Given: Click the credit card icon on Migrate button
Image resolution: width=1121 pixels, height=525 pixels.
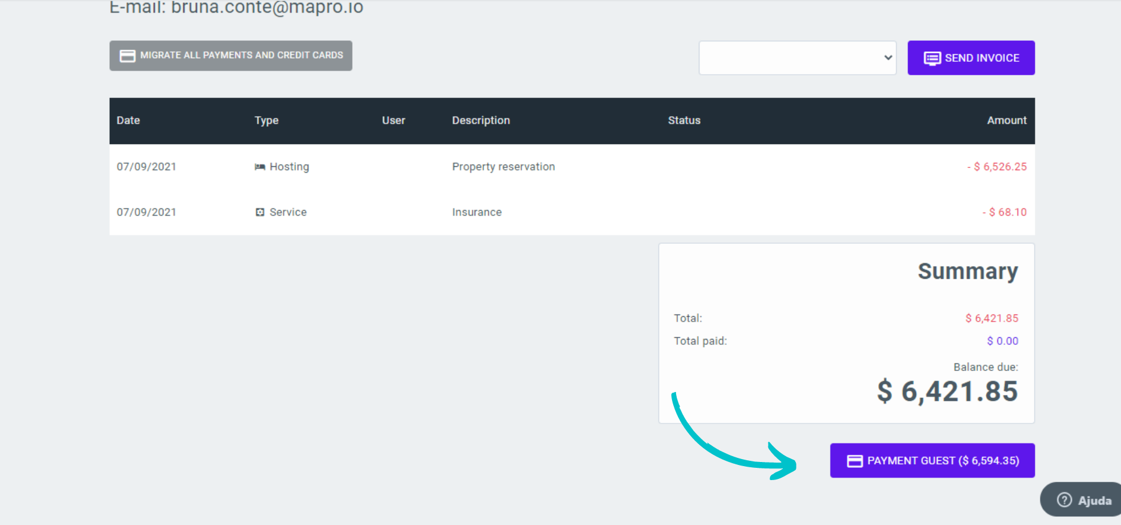Looking at the screenshot, I should point(127,56).
